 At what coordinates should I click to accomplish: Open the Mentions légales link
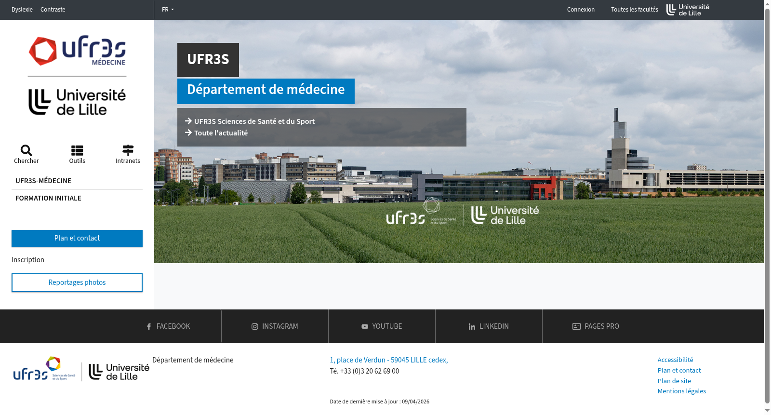point(681,391)
